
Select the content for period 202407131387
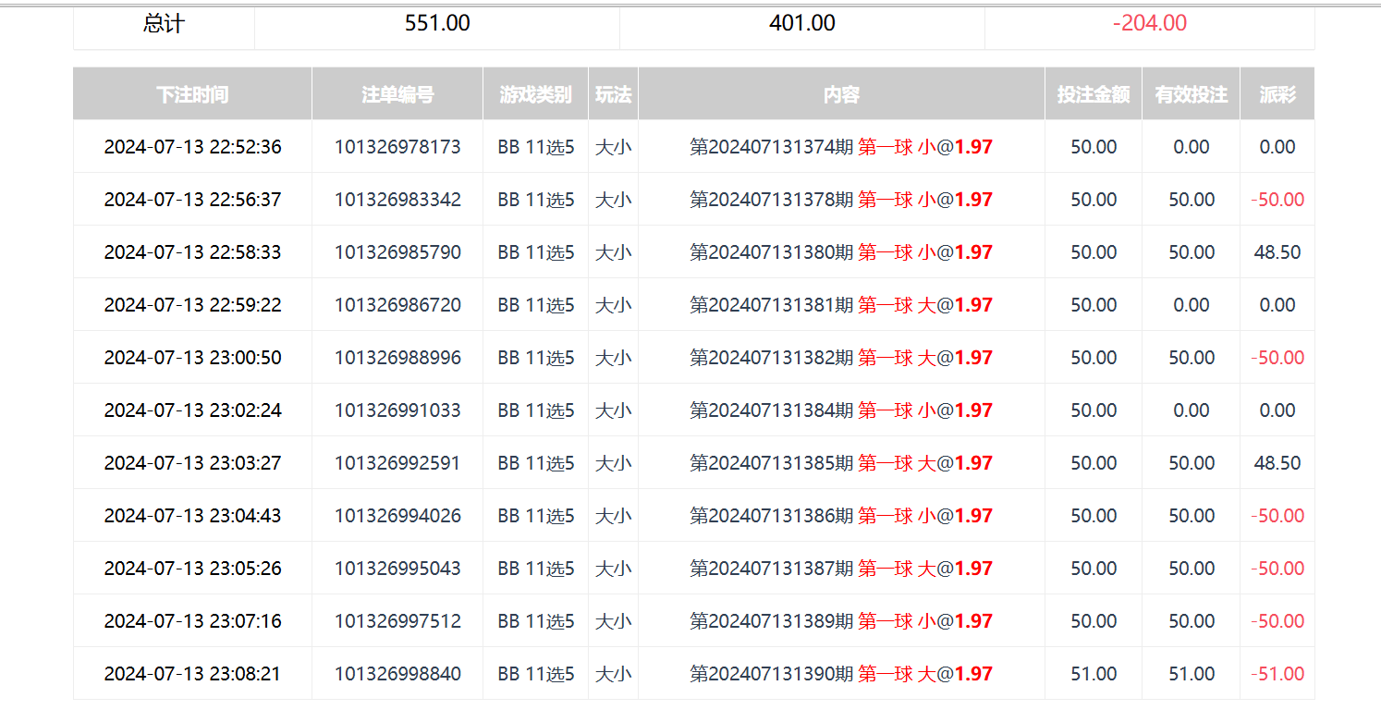click(x=841, y=569)
